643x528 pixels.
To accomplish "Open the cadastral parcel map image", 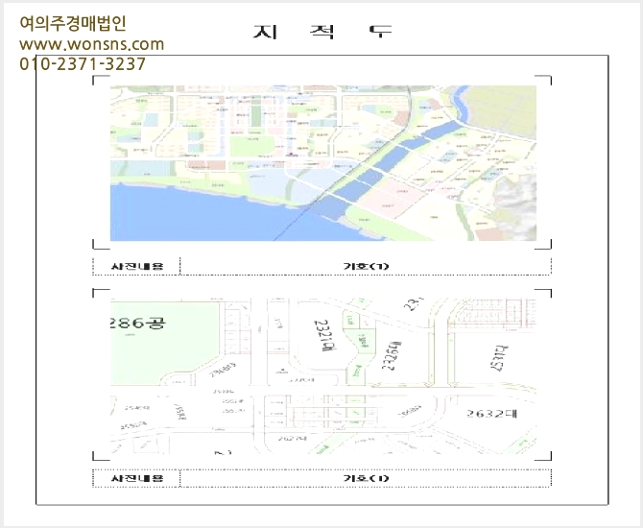I will click(323, 375).
